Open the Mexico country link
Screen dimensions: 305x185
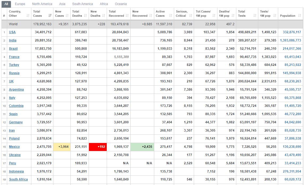tap(14, 147)
